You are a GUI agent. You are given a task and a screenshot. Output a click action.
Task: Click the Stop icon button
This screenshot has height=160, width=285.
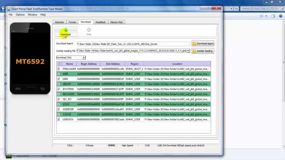pos(89,32)
